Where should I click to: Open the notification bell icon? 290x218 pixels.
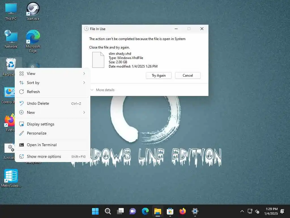282,211
